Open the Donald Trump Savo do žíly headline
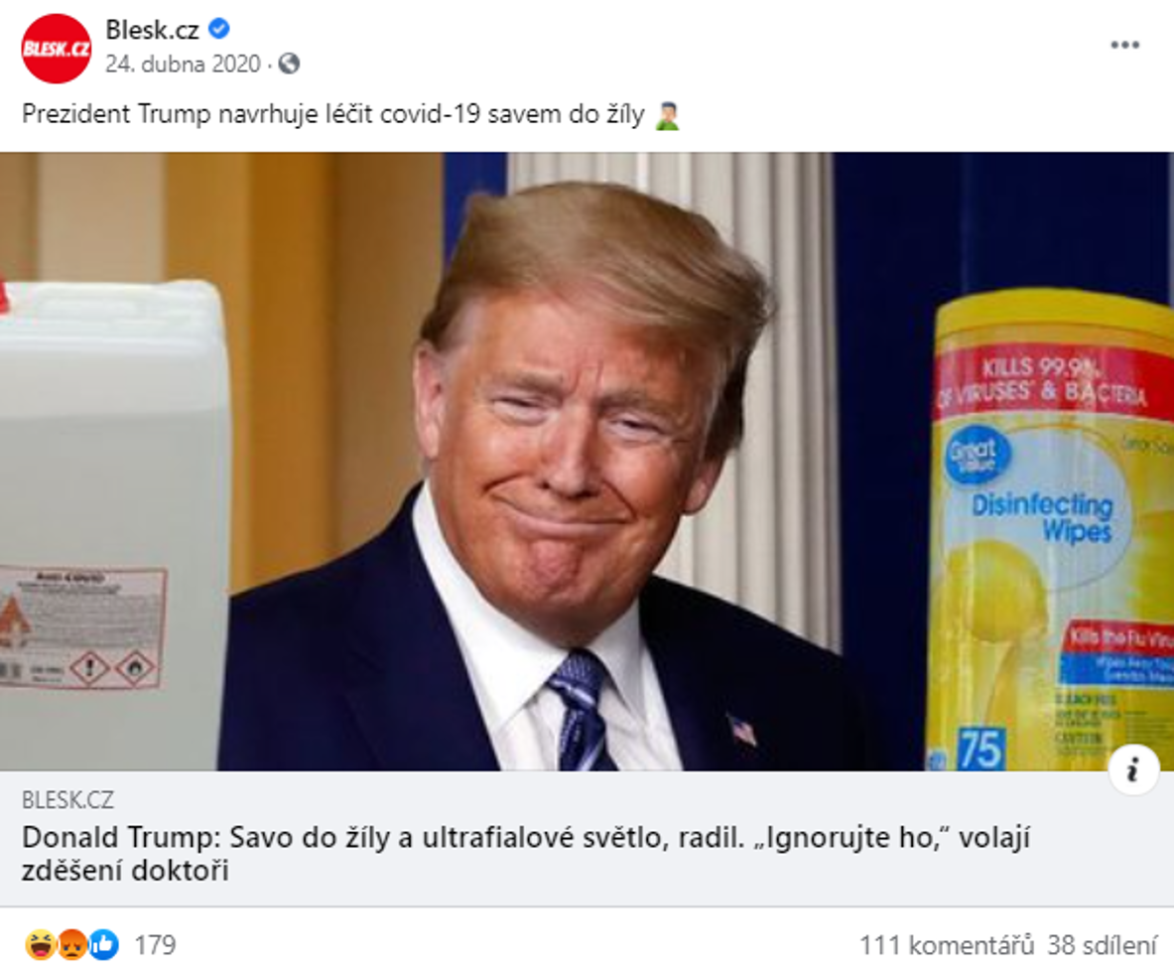The height and width of the screenshot is (970, 1174). (526, 854)
